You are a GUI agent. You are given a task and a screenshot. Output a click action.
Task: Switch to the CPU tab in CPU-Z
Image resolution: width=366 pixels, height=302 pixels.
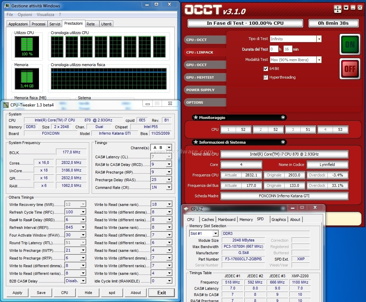(x=190, y=220)
